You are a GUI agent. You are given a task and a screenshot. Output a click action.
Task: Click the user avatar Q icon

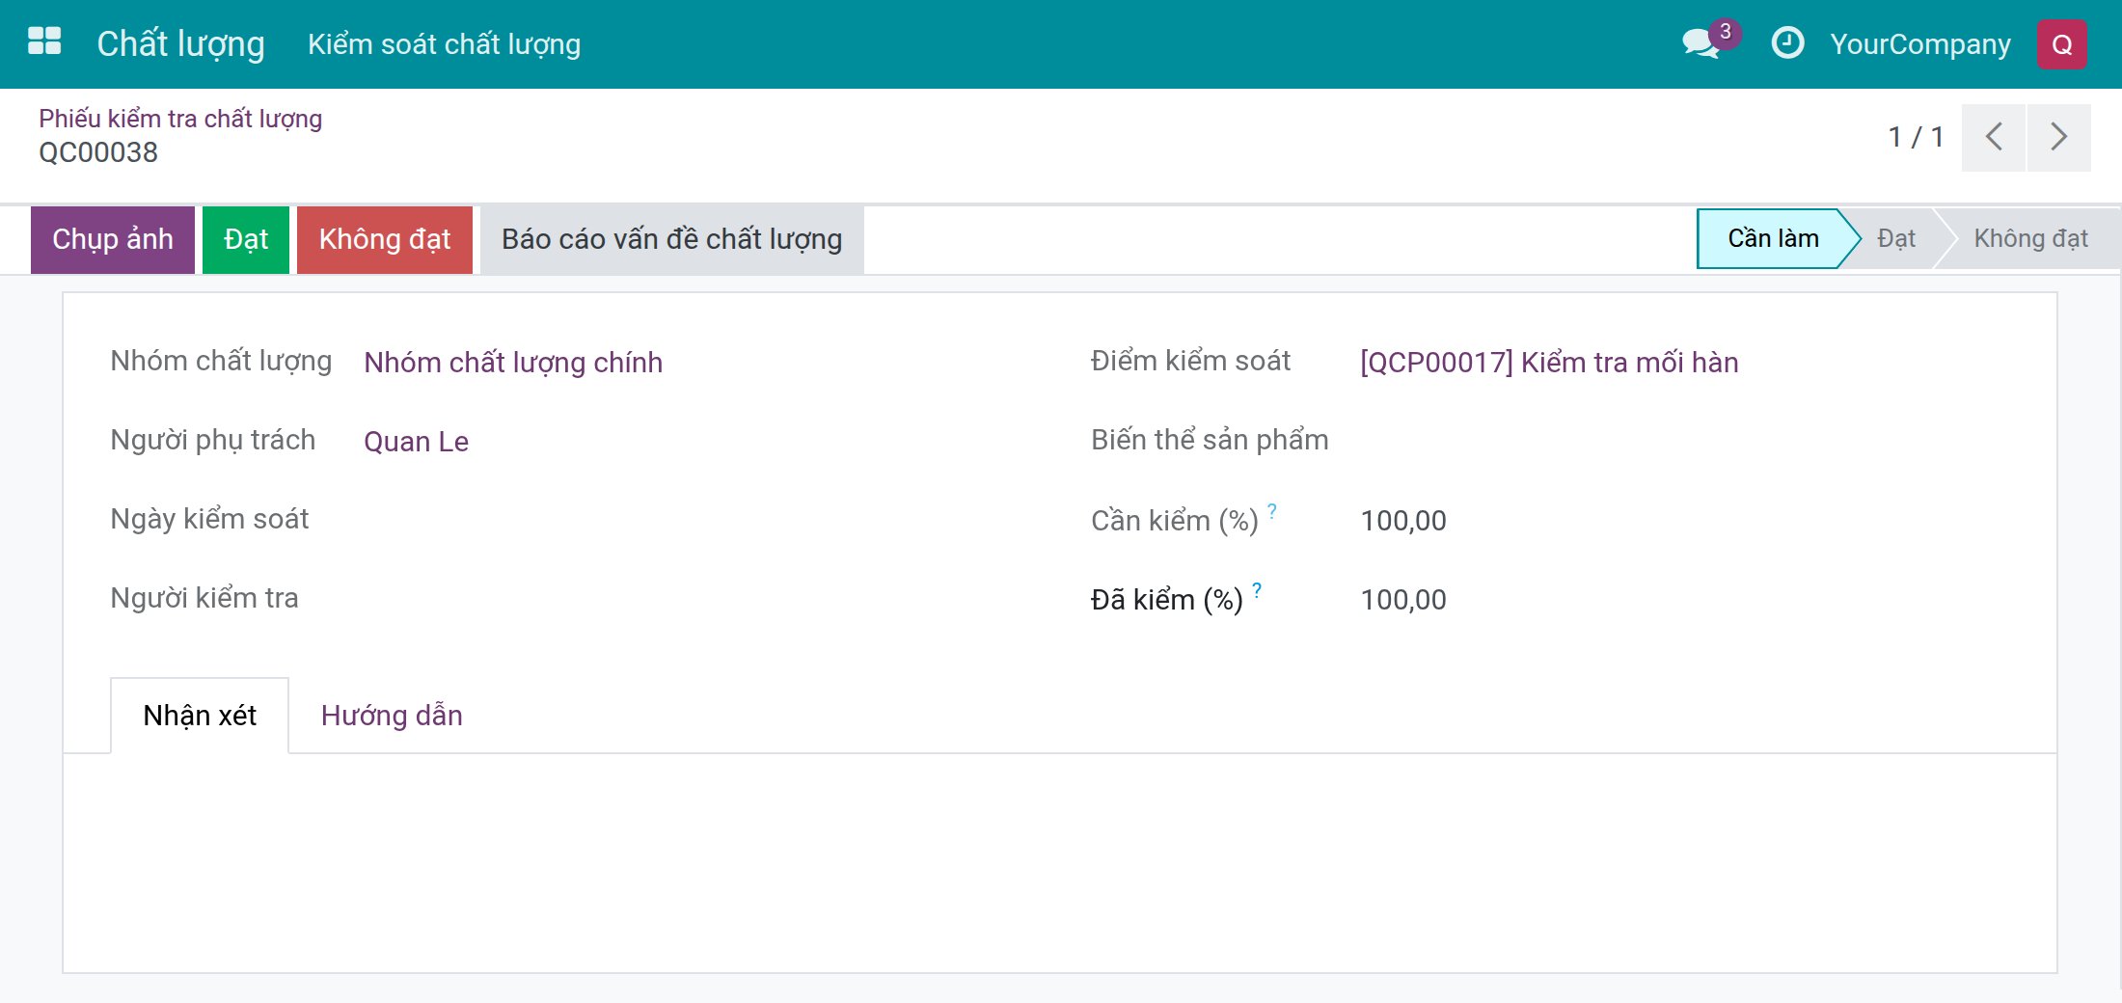click(2061, 44)
